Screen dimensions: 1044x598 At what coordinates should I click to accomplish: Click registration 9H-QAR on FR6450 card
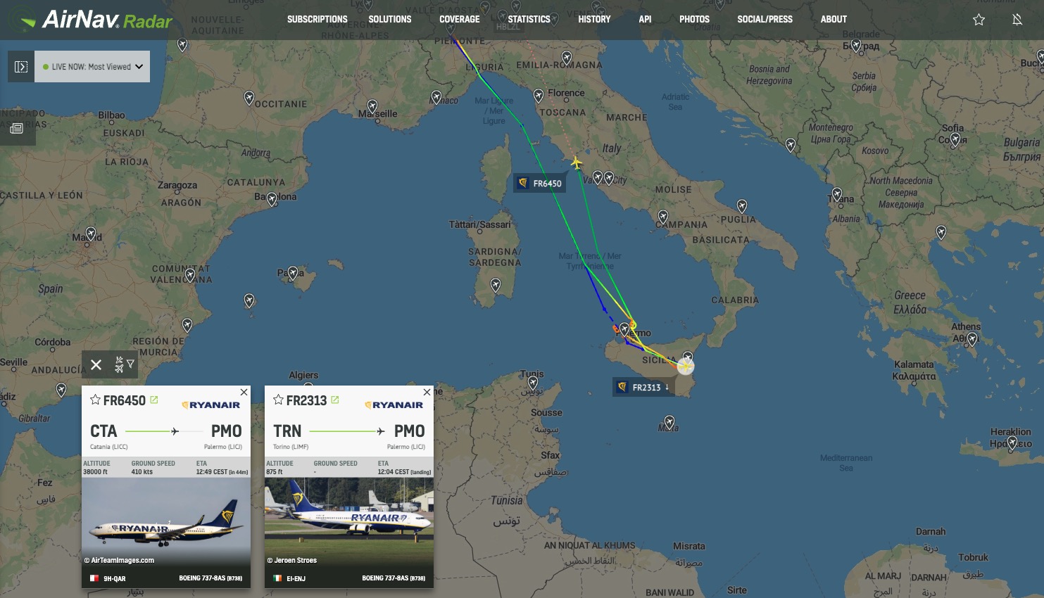[114, 578]
